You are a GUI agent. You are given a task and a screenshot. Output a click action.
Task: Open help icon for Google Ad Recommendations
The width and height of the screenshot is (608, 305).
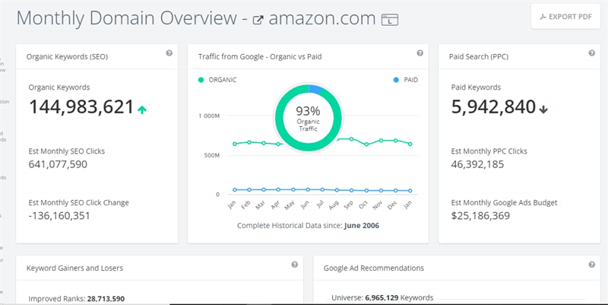click(592, 265)
